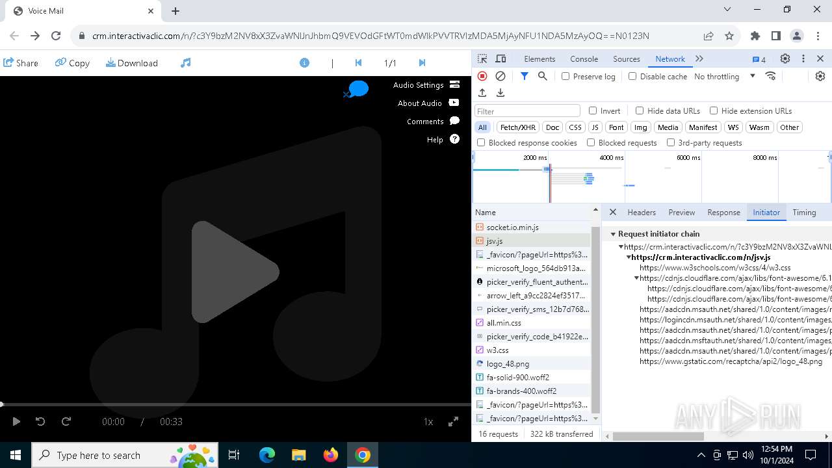
Task: Open the No throttling dropdown
Action: tap(725, 76)
